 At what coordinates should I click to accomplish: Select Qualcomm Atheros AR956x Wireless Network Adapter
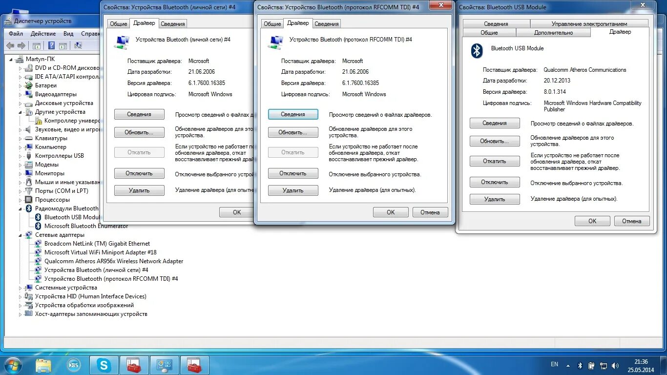click(x=114, y=261)
